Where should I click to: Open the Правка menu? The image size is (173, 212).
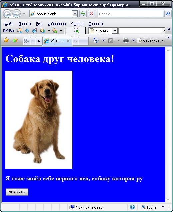25,24
